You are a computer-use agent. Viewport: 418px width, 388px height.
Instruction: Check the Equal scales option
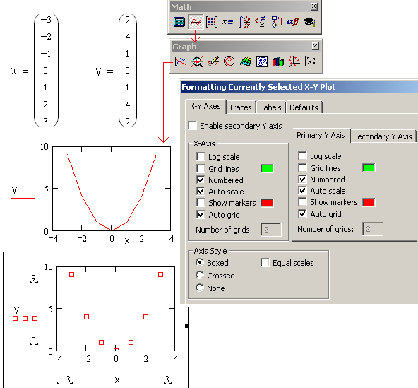[x=265, y=263]
